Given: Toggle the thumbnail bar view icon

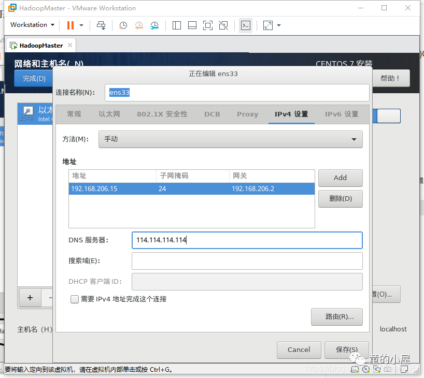Looking at the screenshot, I should pos(192,25).
